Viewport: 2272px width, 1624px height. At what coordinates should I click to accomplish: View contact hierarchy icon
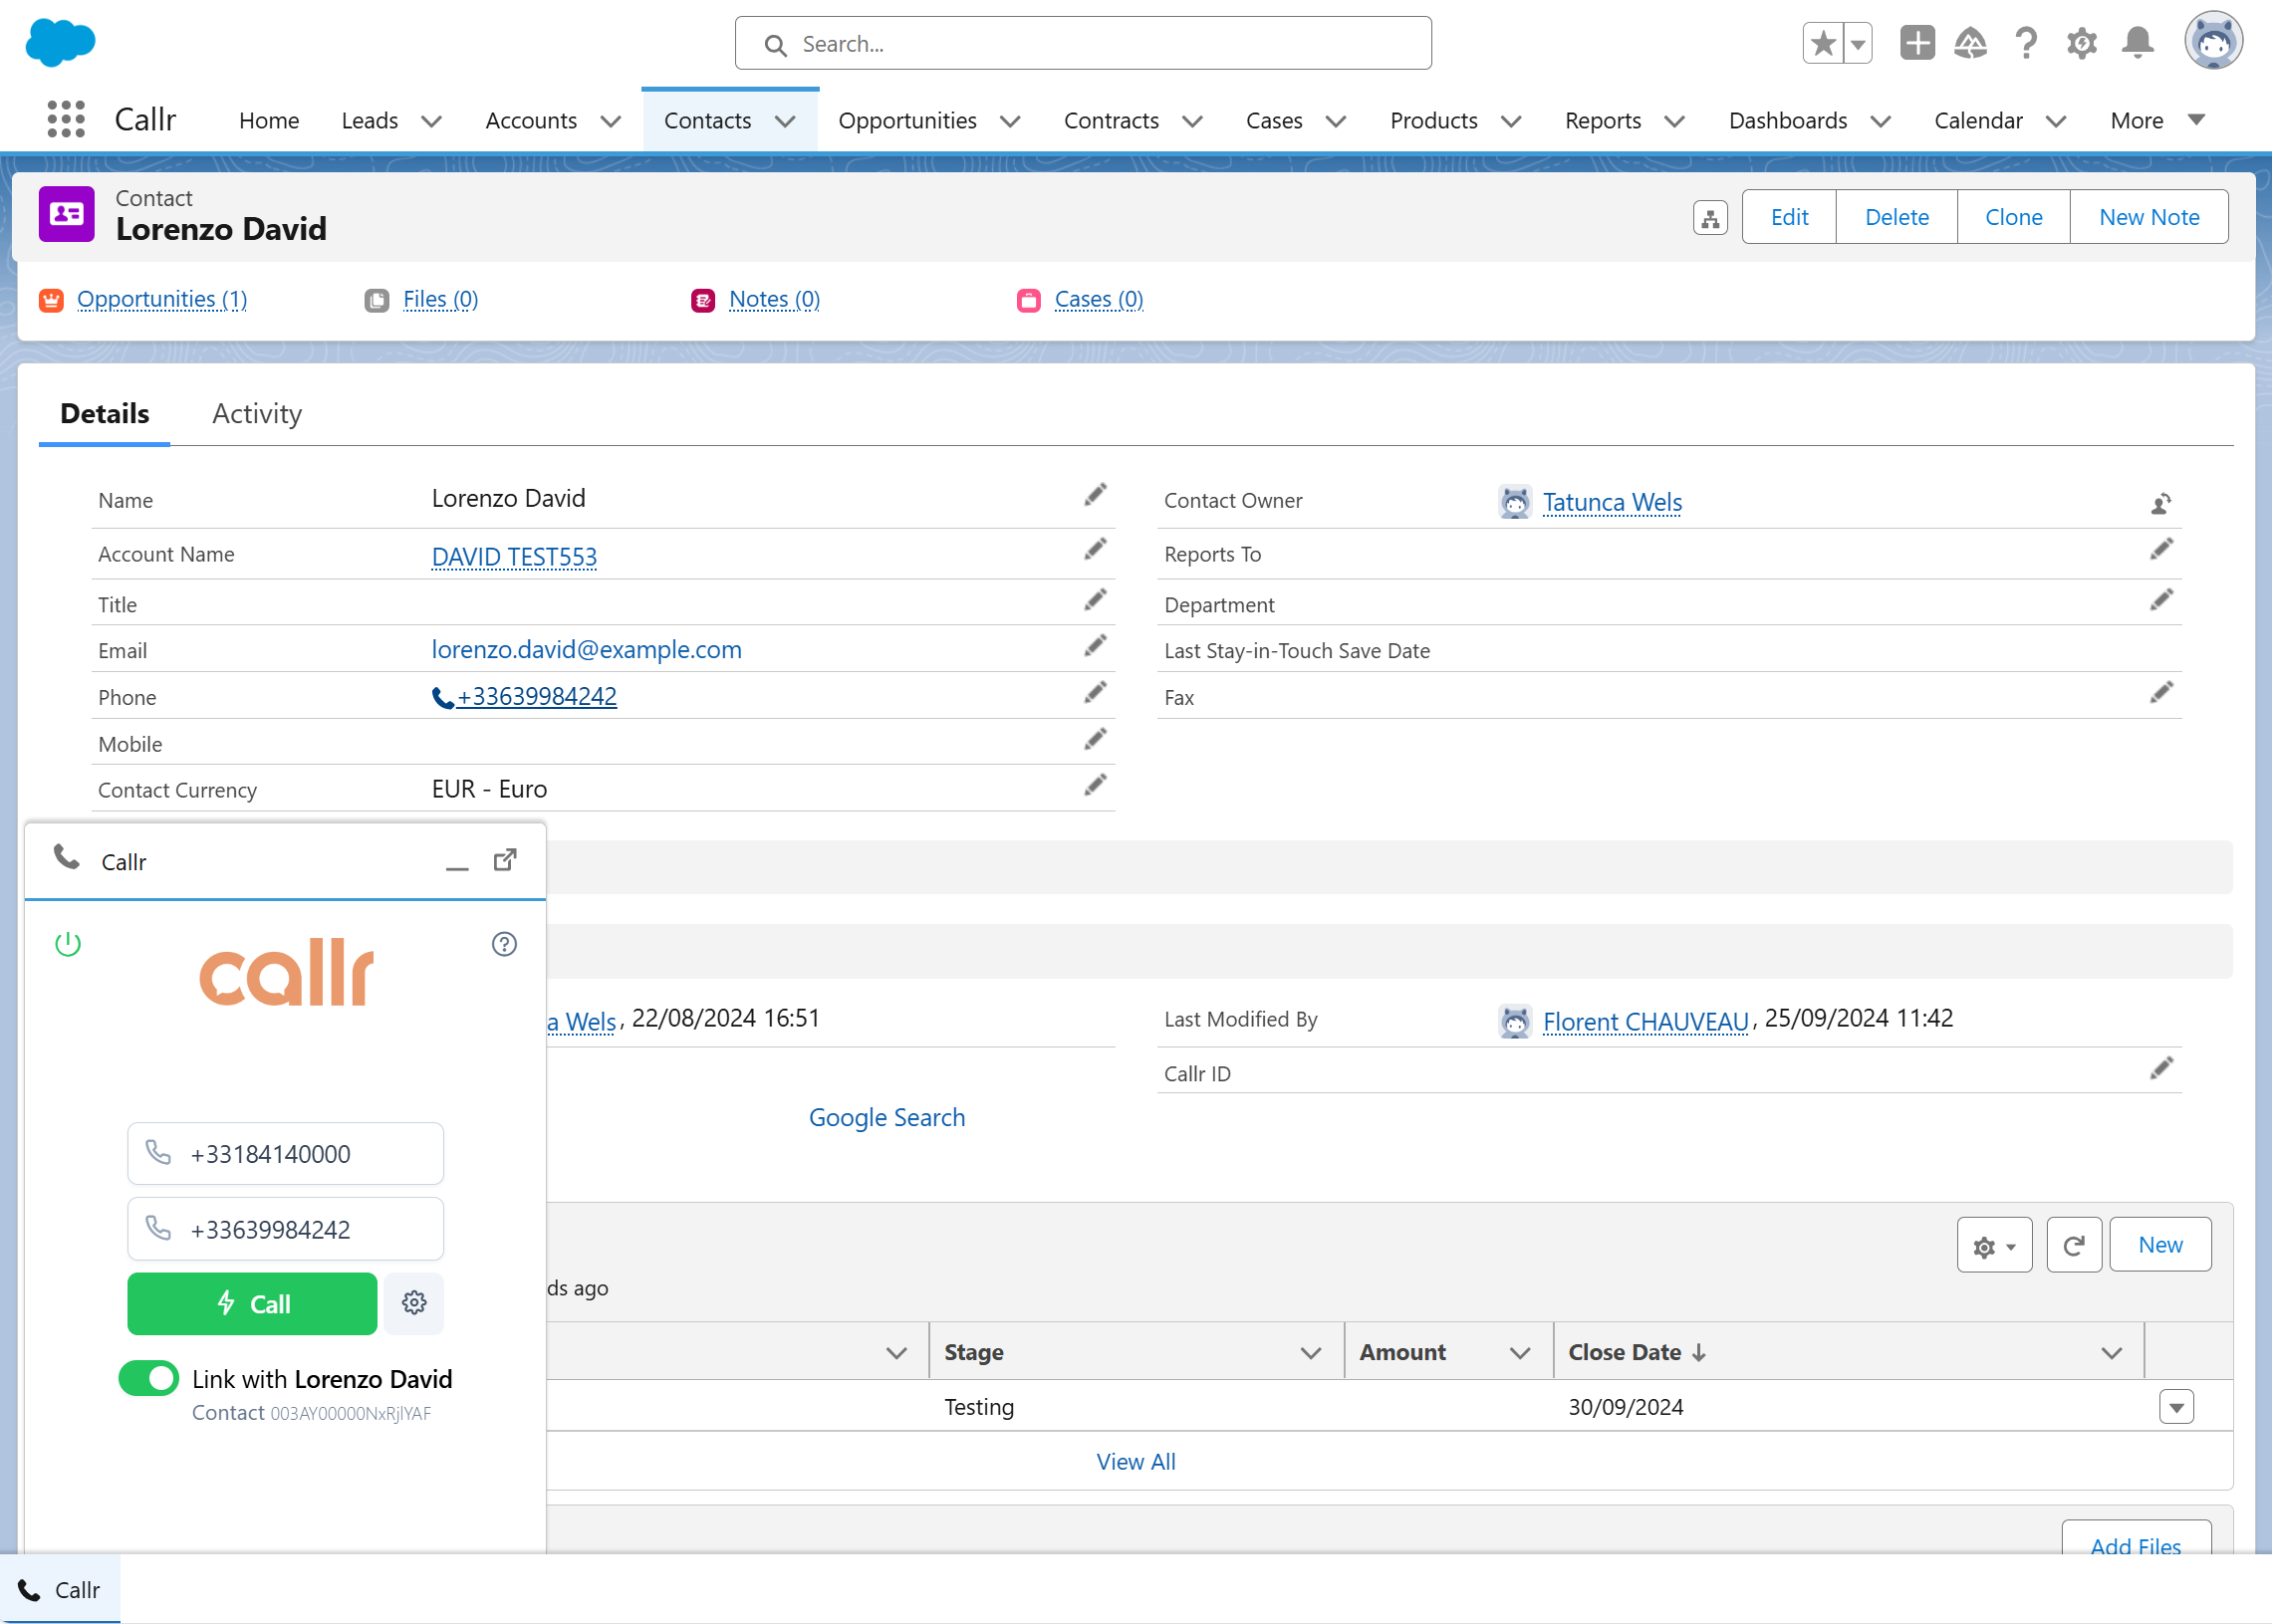pyautogui.click(x=1710, y=217)
